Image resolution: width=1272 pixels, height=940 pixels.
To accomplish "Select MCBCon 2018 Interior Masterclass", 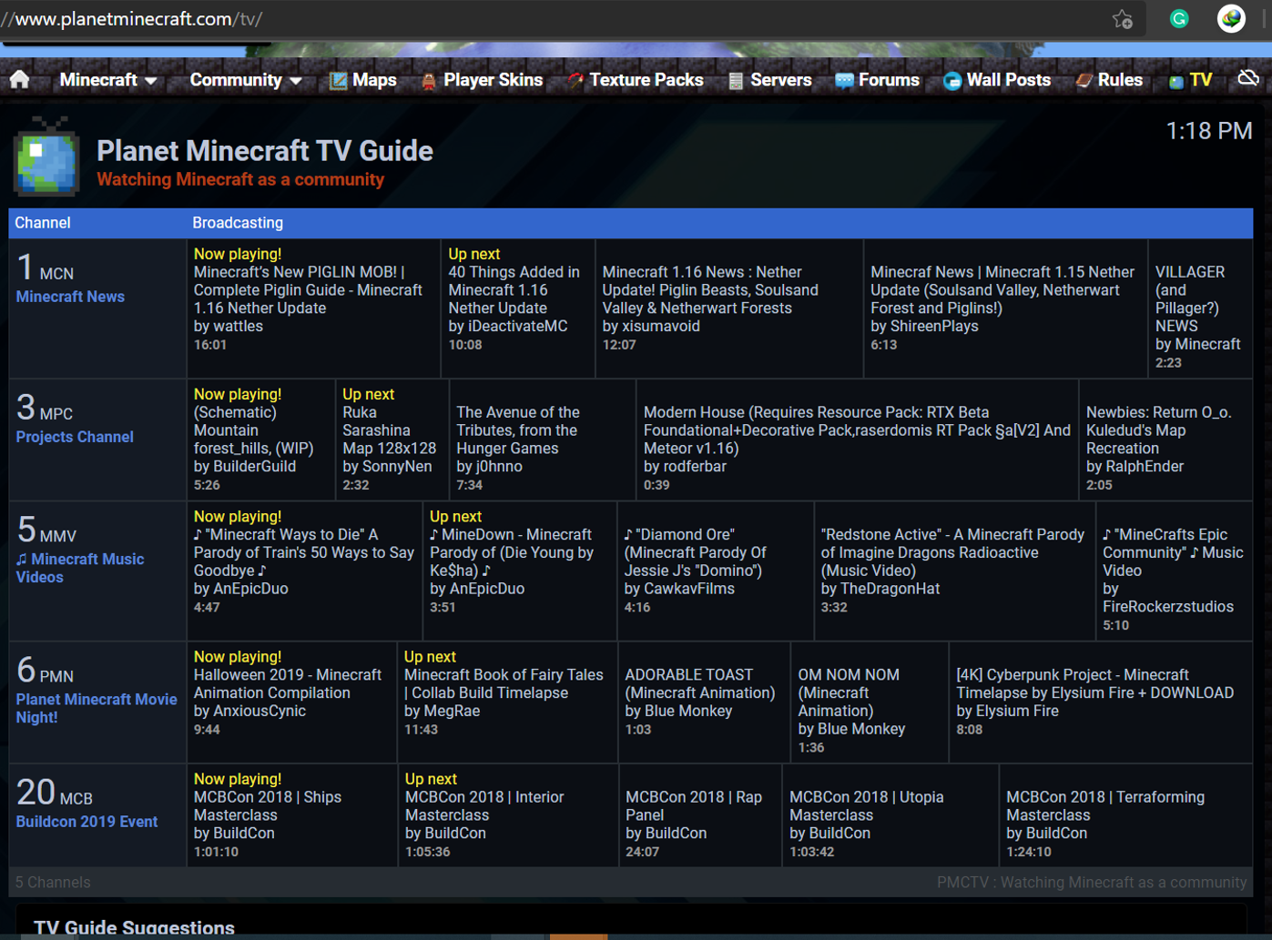I will click(508, 814).
